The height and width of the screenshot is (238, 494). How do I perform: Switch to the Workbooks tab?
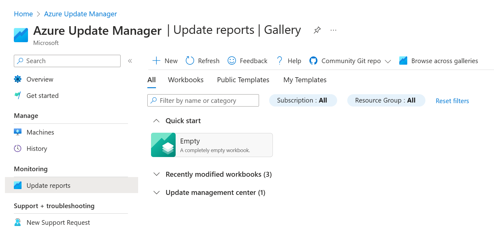pos(186,80)
